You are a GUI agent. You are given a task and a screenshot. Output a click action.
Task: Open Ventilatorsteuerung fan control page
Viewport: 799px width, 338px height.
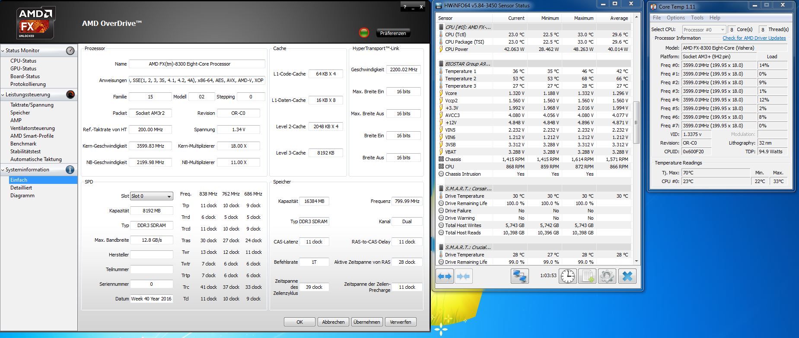click(32, 128)
